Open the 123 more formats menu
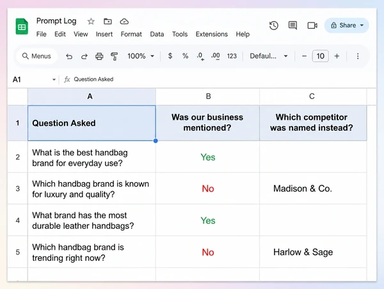 (232, 56)
